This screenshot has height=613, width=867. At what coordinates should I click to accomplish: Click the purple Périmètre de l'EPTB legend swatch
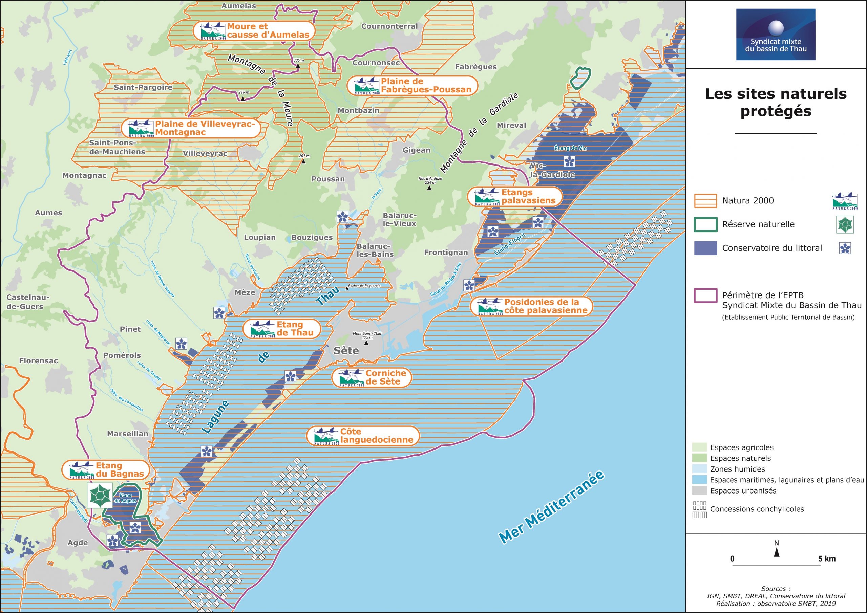click(705, 295)
